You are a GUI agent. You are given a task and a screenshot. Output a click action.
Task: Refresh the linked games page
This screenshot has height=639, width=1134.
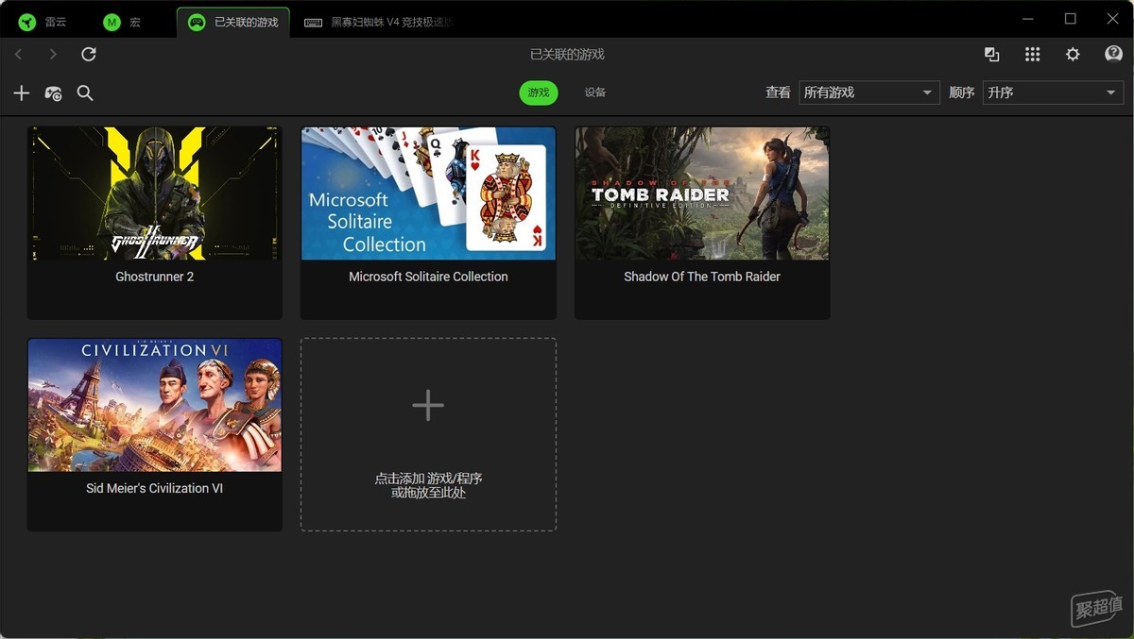(x=89, y=55)
